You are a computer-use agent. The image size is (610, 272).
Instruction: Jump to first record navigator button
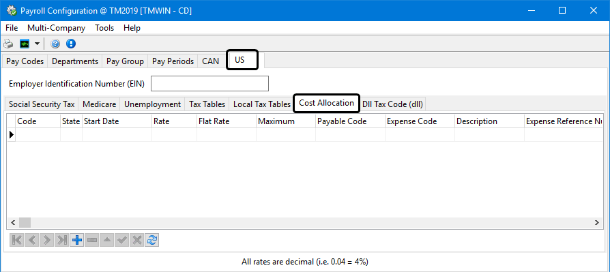(17, 241)
